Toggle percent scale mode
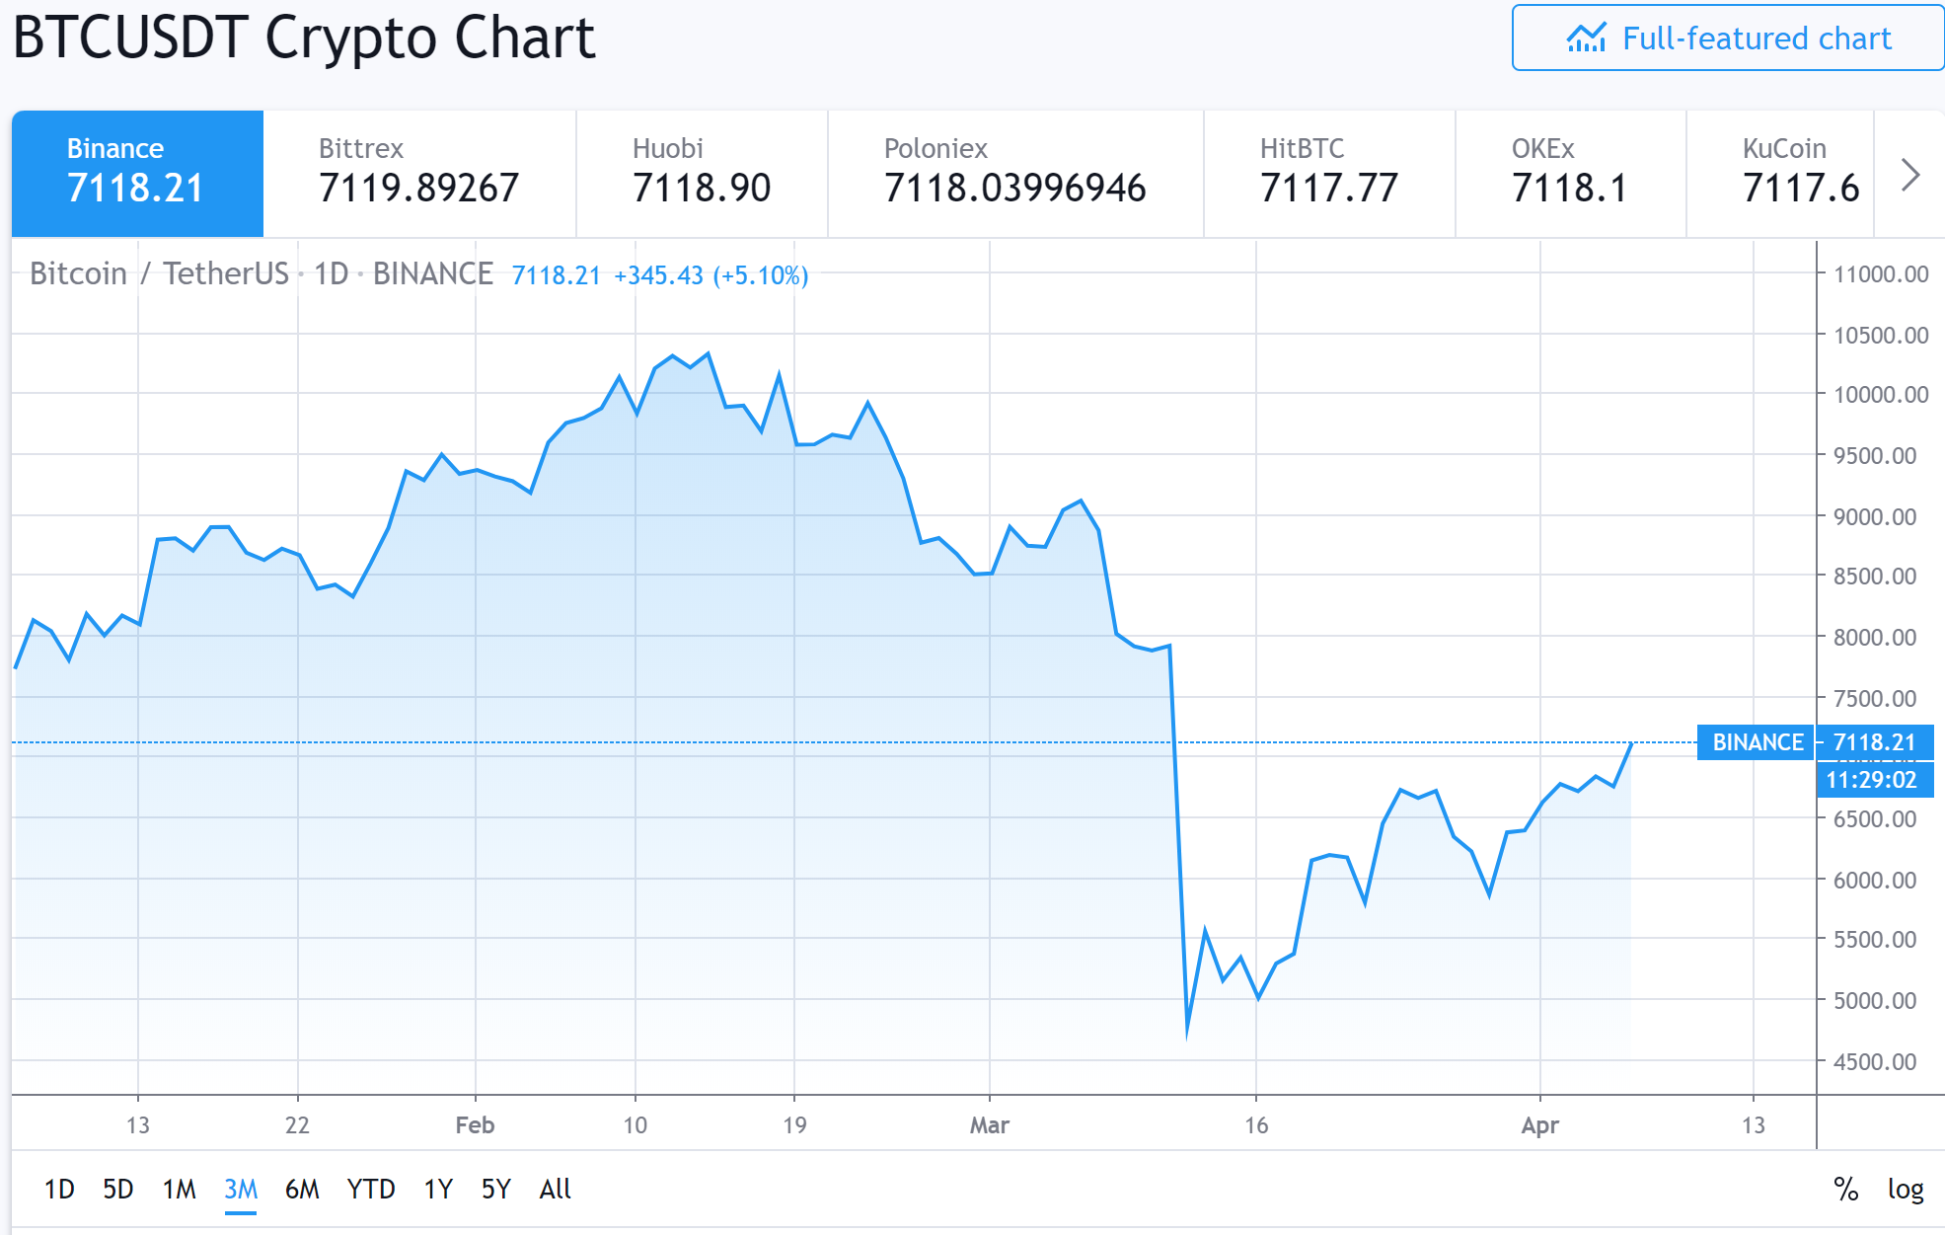1945x1235 pixels. [x=1845, y=1189]
